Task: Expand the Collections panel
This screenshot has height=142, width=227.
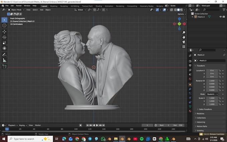Action: pyautogui.click(x=201, y=118)
